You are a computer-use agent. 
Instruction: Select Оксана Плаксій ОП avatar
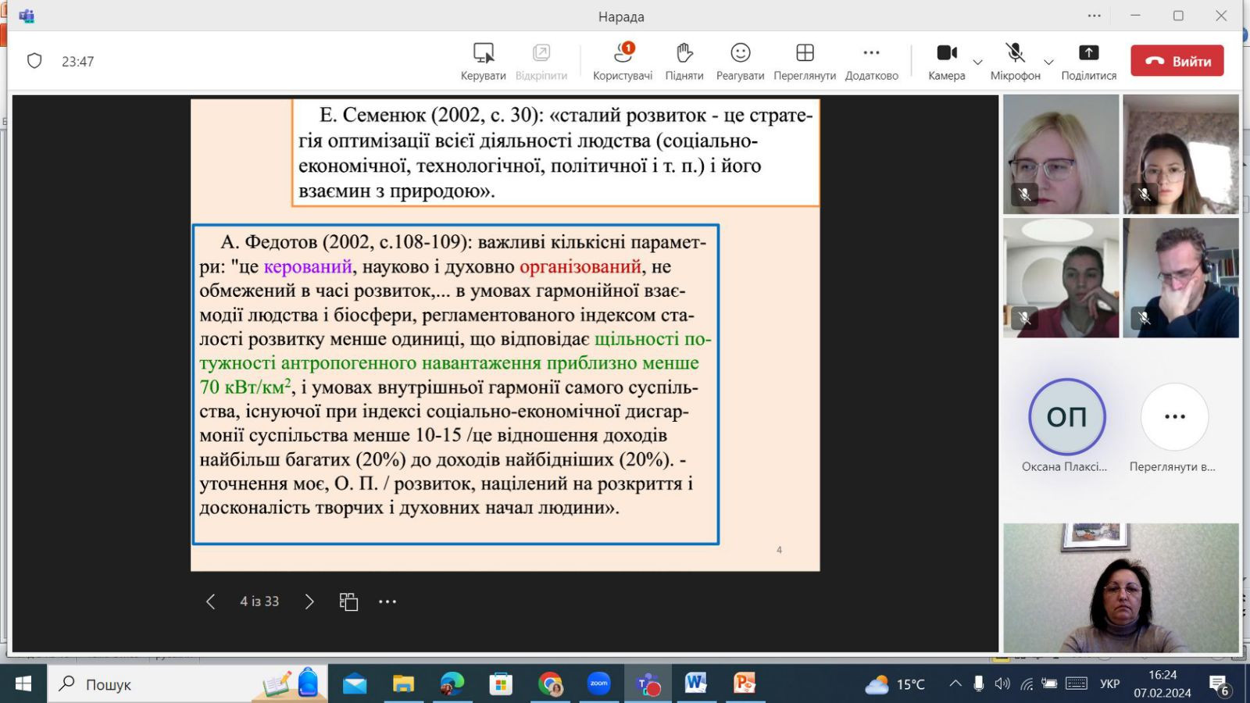(1066, 417)
